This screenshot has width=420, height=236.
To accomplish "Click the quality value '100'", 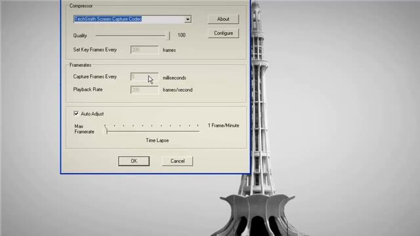I will coord(181,35).
